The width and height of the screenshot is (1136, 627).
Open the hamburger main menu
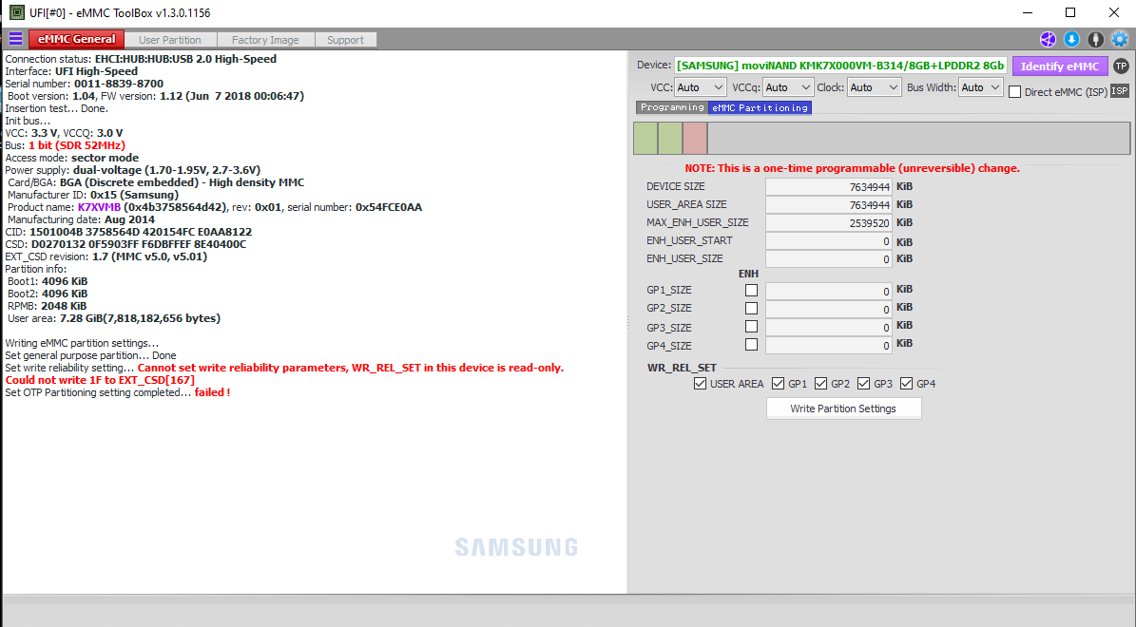(x=15, y=39)
